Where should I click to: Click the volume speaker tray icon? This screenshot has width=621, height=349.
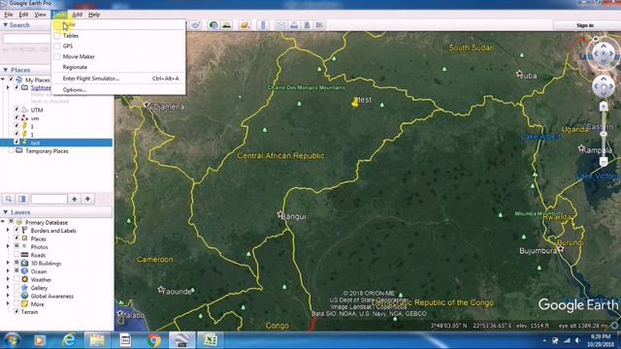click(578, 340)
